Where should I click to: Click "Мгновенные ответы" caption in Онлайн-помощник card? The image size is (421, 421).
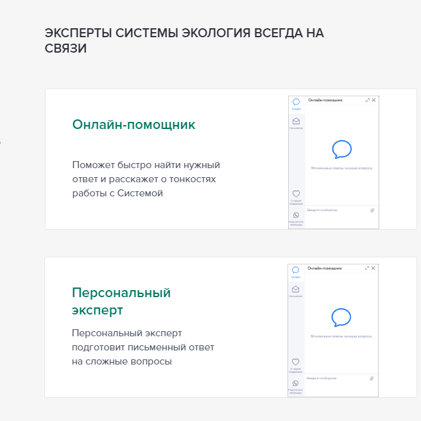click(x=342, y=168)
